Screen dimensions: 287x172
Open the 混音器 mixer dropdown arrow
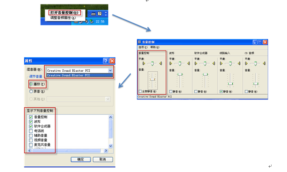point(110,70)
